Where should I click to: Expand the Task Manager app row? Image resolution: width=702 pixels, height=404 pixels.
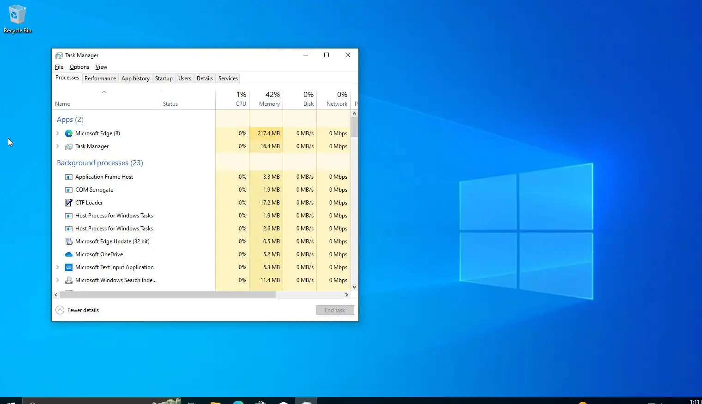[x=58, y=146]
